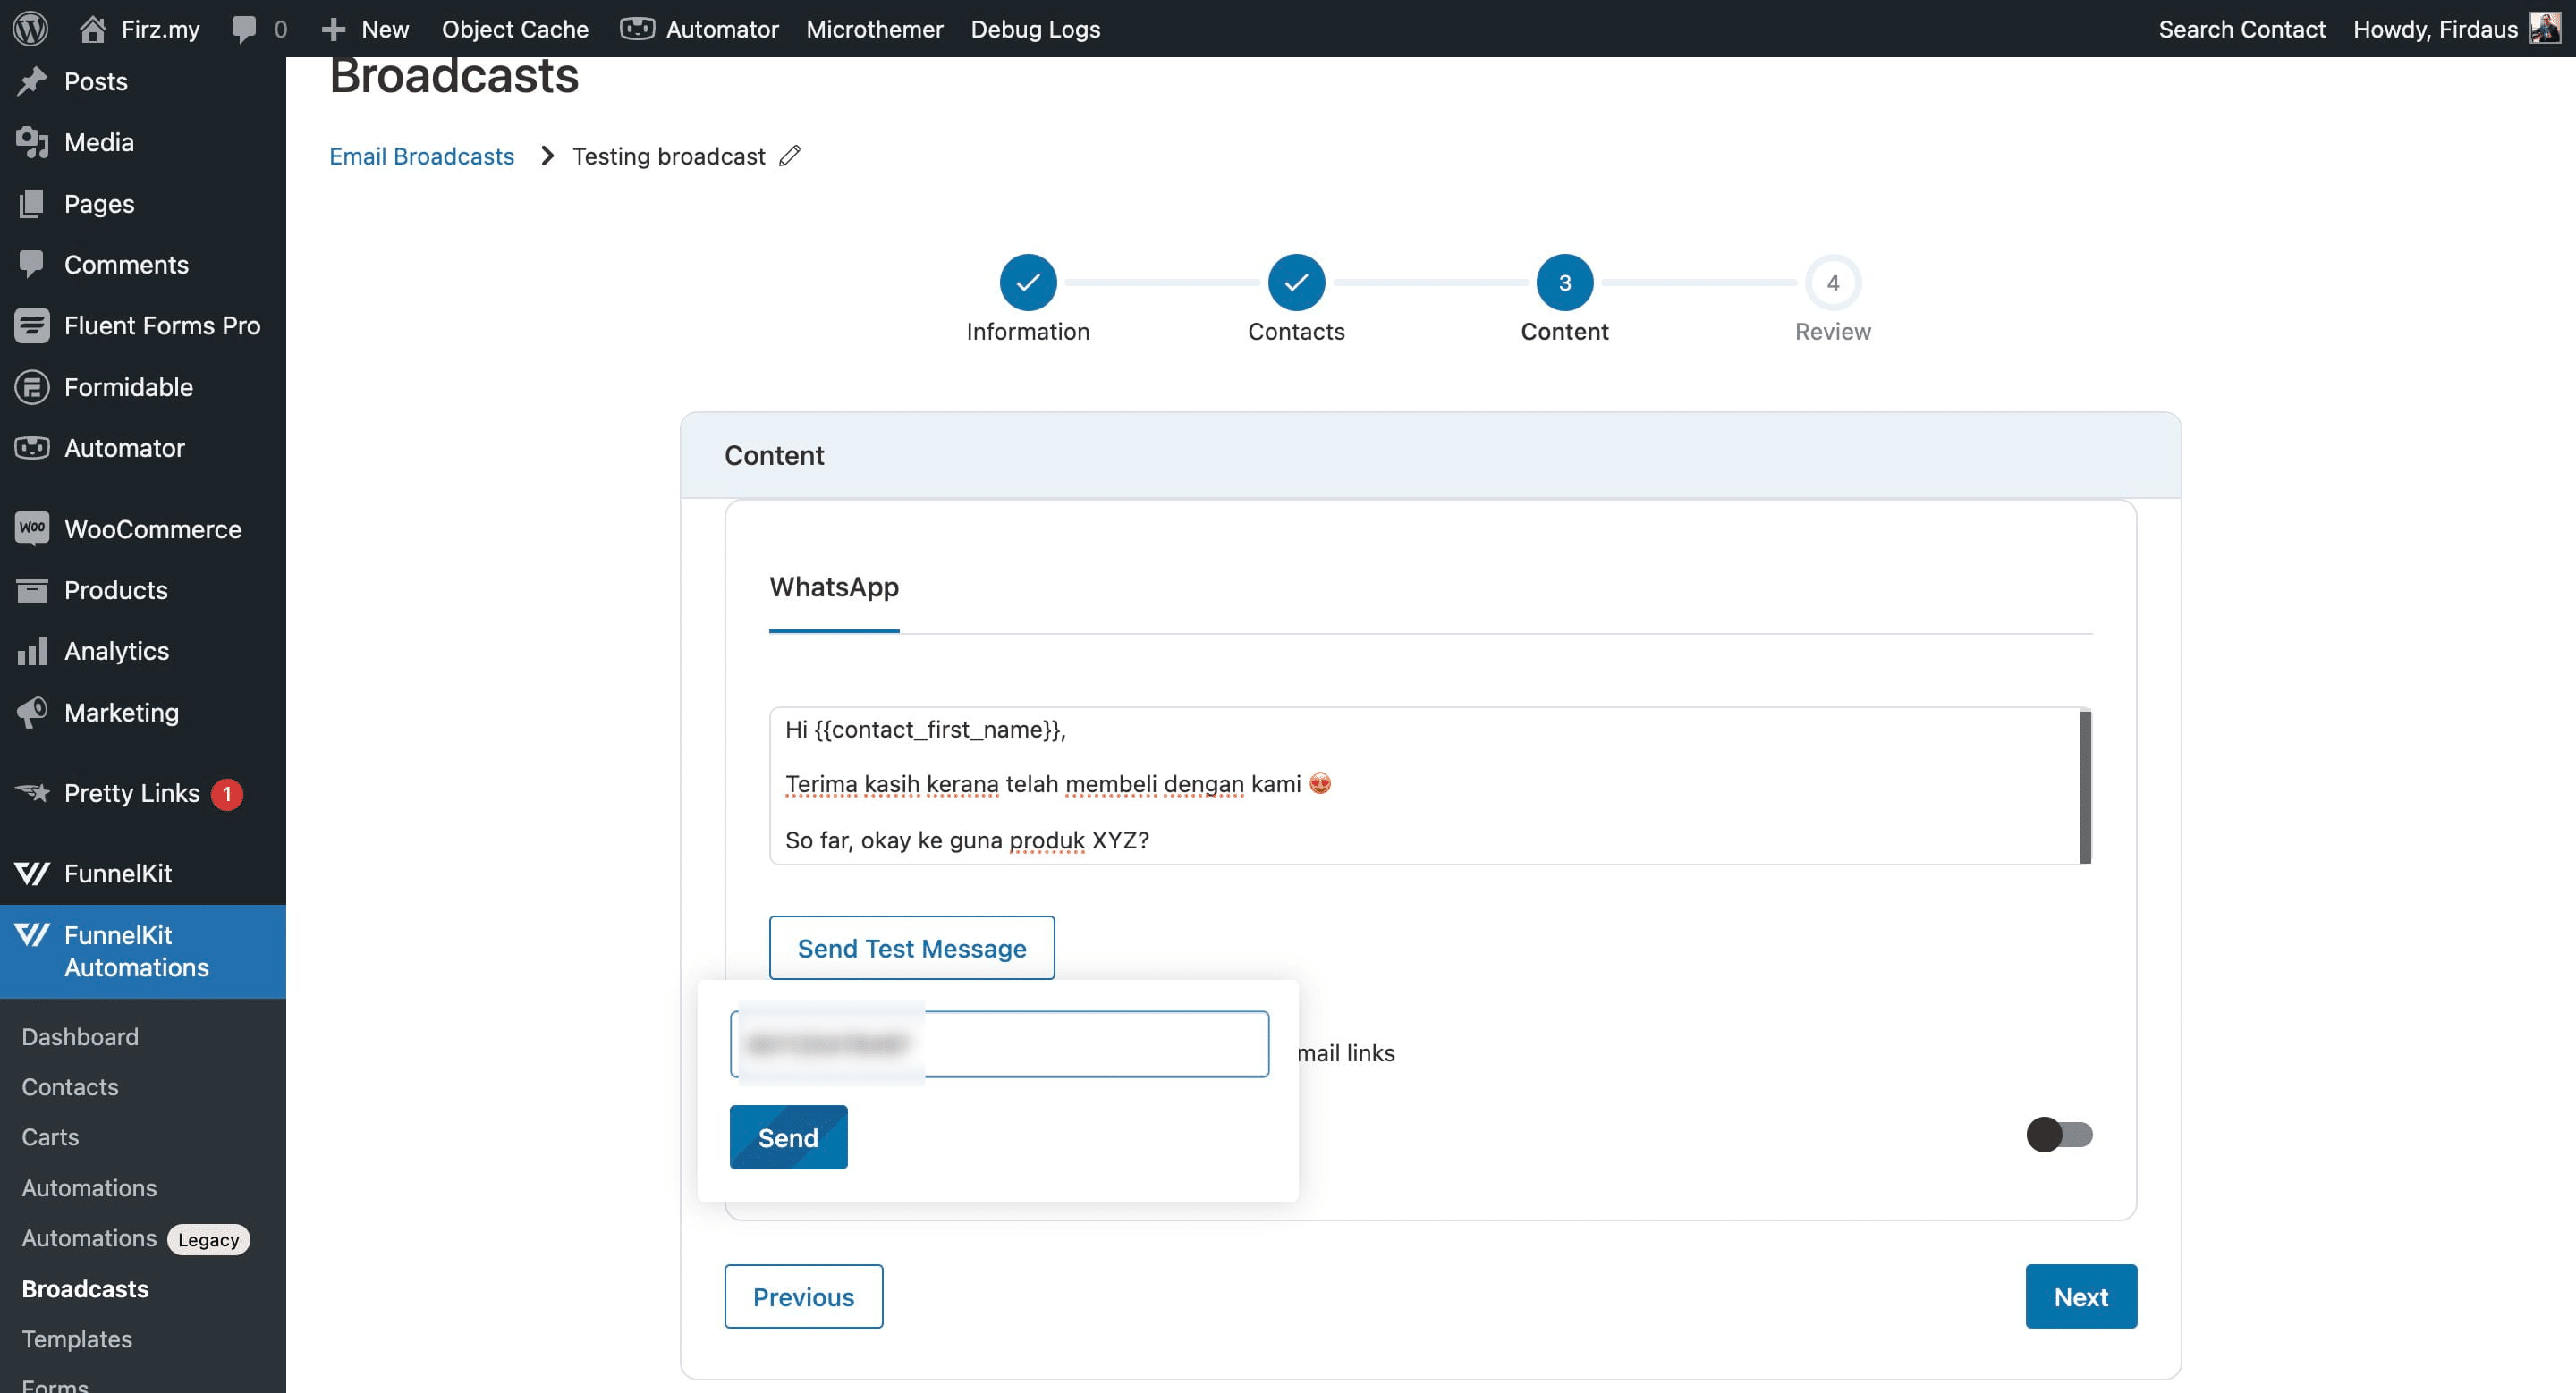The height and width of the screenshot is (1393, 2576).
Task: Open the WordPress logo menu
Action: (x=31, y=28)
